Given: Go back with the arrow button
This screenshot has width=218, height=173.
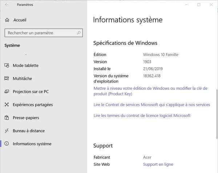Looking at the screenshot, I should point(7,5).
